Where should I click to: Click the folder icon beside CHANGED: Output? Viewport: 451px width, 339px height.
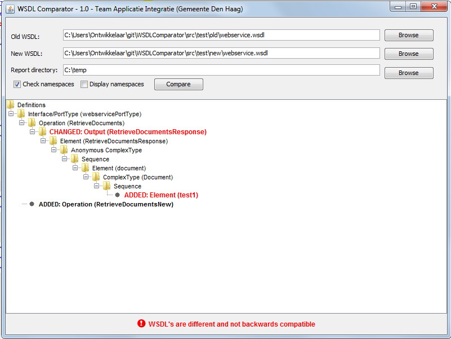[x=43, y=131]
